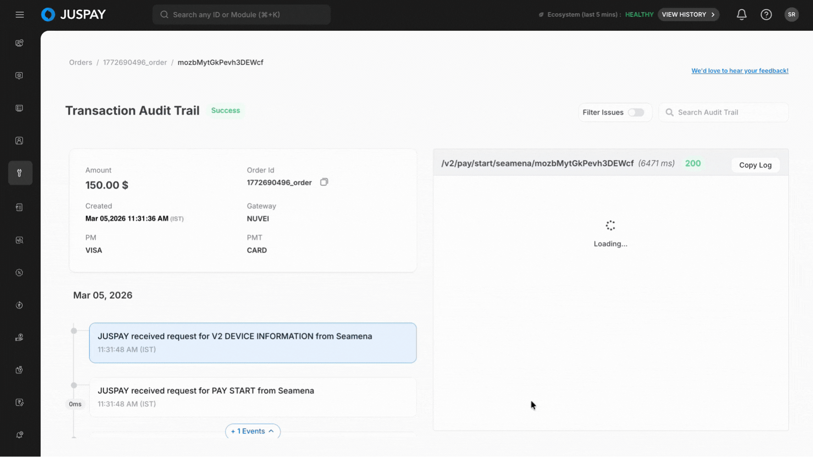The width and height of the screenshot is (813, 457).
Task: Click the 200 response status code
Action: [693, 163]
